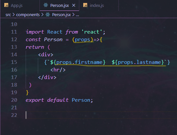
Task: Click line number 20 in the gutter
Action: 14,100
